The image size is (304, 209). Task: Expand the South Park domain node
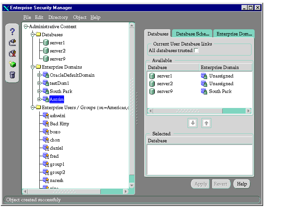39,91
